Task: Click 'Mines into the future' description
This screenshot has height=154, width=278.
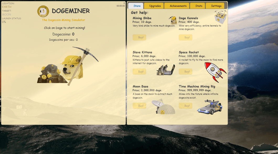Action: pos(199,96)
